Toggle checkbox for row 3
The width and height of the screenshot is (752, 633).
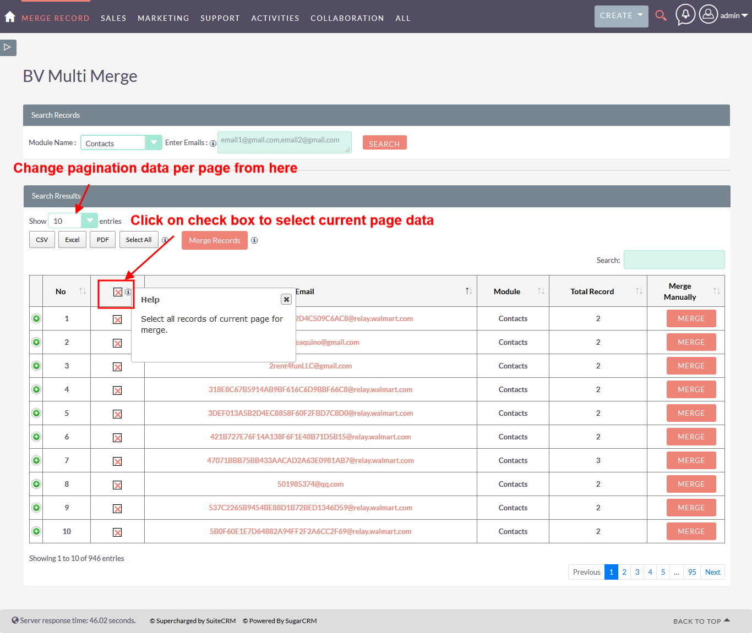point(117,367)
